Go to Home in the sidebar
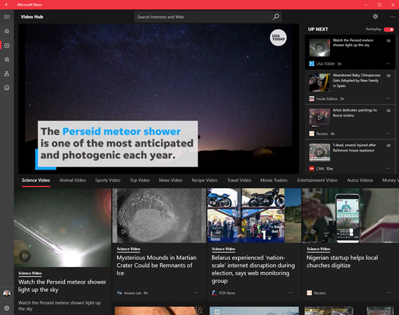Image resolution: width=399 pixels, height=315 pixels. (x=7, y=31)
